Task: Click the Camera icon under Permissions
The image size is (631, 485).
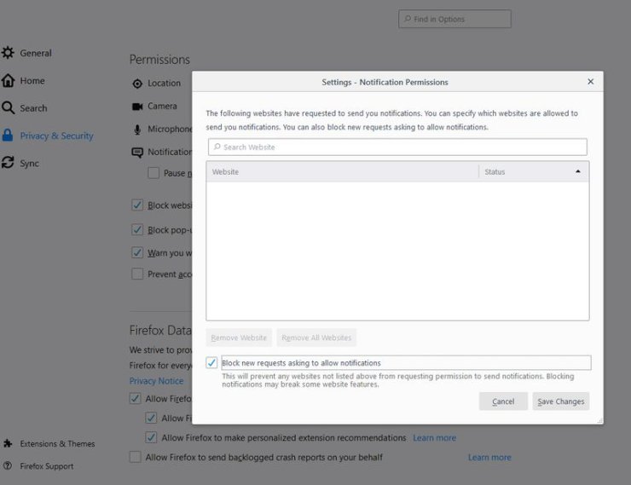Action: (x=137, y=107)
